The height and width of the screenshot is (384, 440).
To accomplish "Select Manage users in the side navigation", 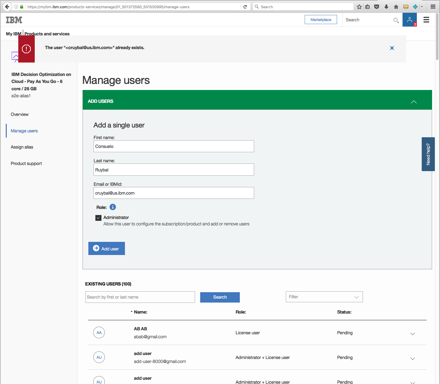I will pos(24,131).
